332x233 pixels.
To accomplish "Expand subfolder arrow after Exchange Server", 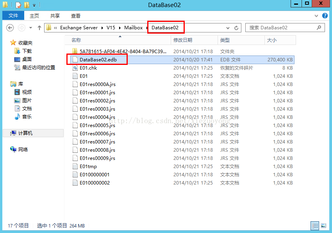I will [102, 28].
